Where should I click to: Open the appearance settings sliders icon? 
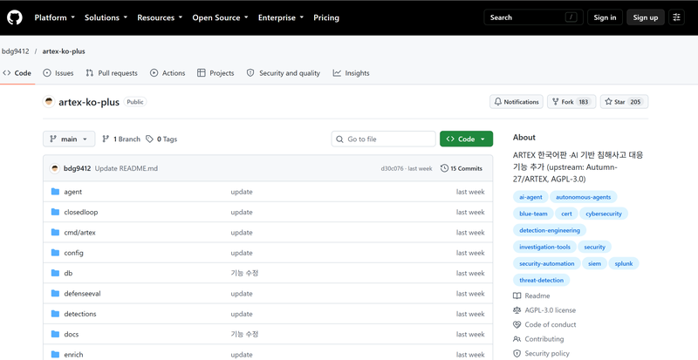pyautogui.click(x=677, y=17)
